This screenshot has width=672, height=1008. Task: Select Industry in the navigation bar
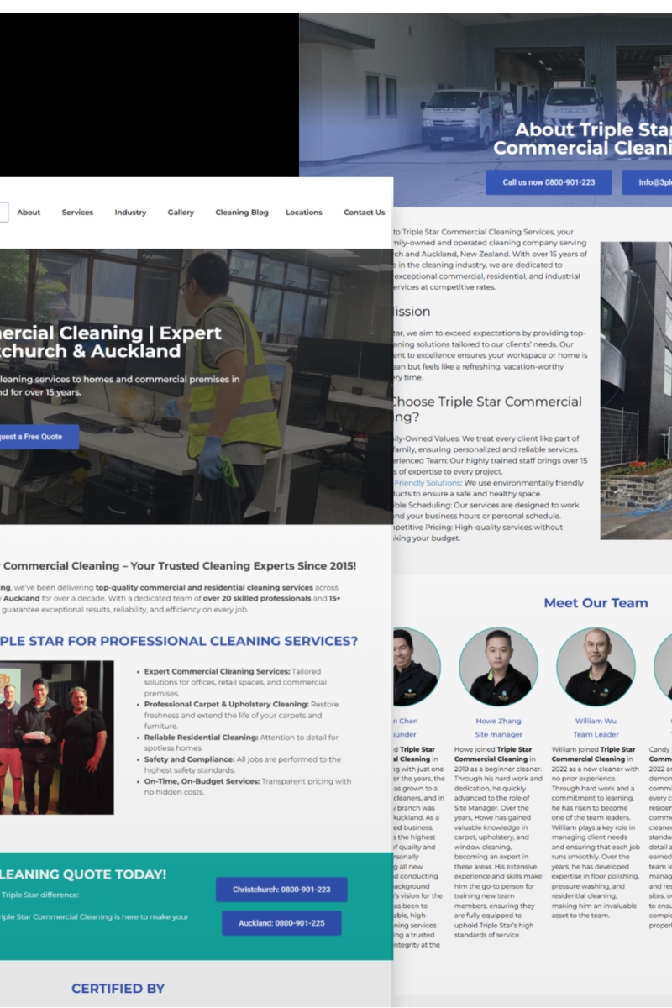[130, 213]
